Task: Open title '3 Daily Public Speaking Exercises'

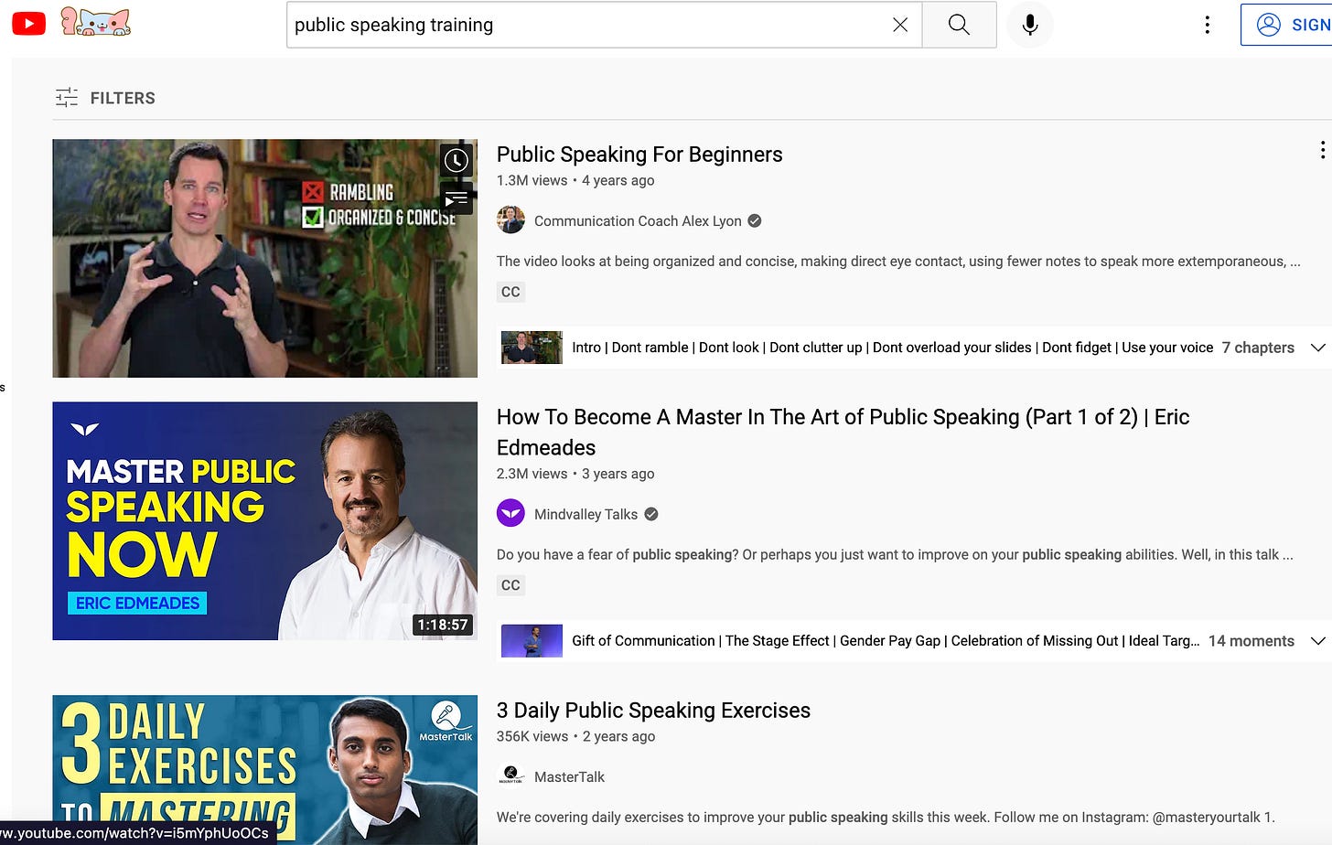Action: [x=653, y=711]
